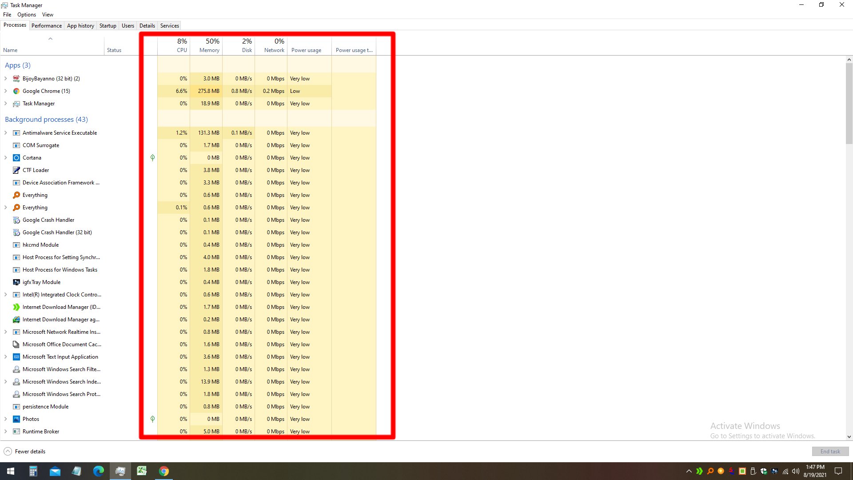
Task: Expand the Microsoft Text Input Application entry
Action: (x=5, y=356)
